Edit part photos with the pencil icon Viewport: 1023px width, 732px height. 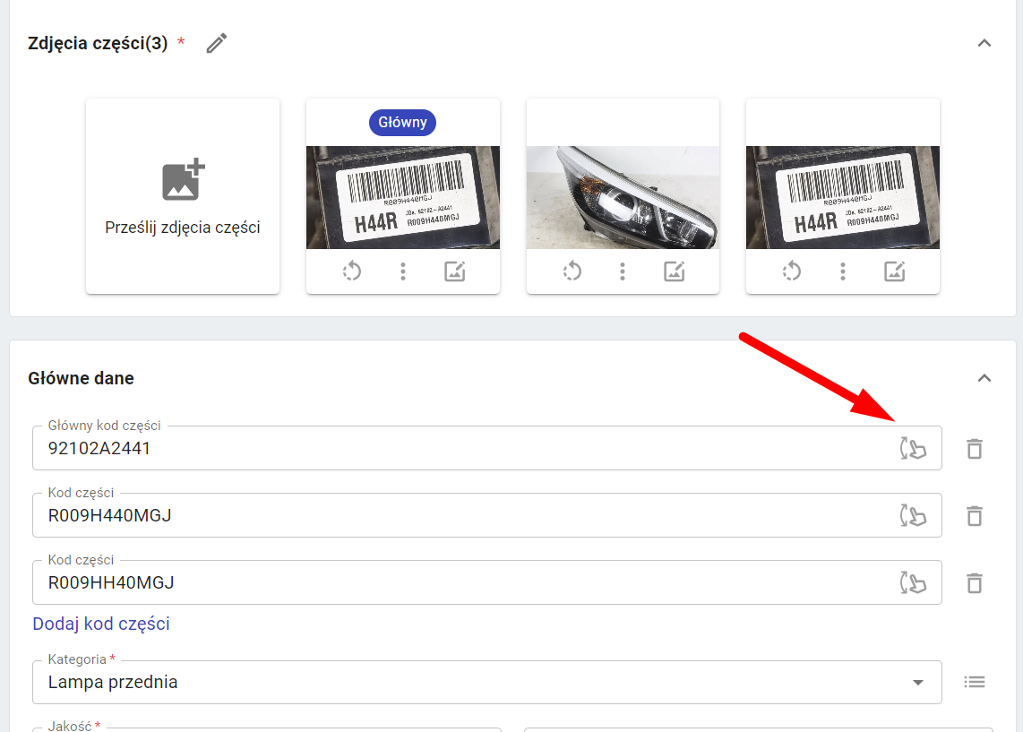point(217,44)
